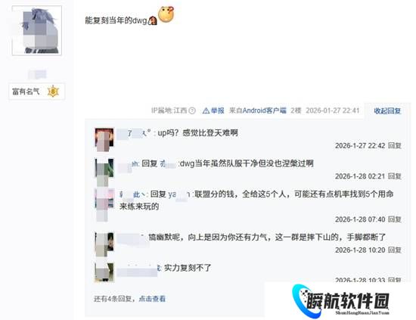Collapse replies via 收起回复
This screenshot has height=320, width=416.
click(387, 110)
